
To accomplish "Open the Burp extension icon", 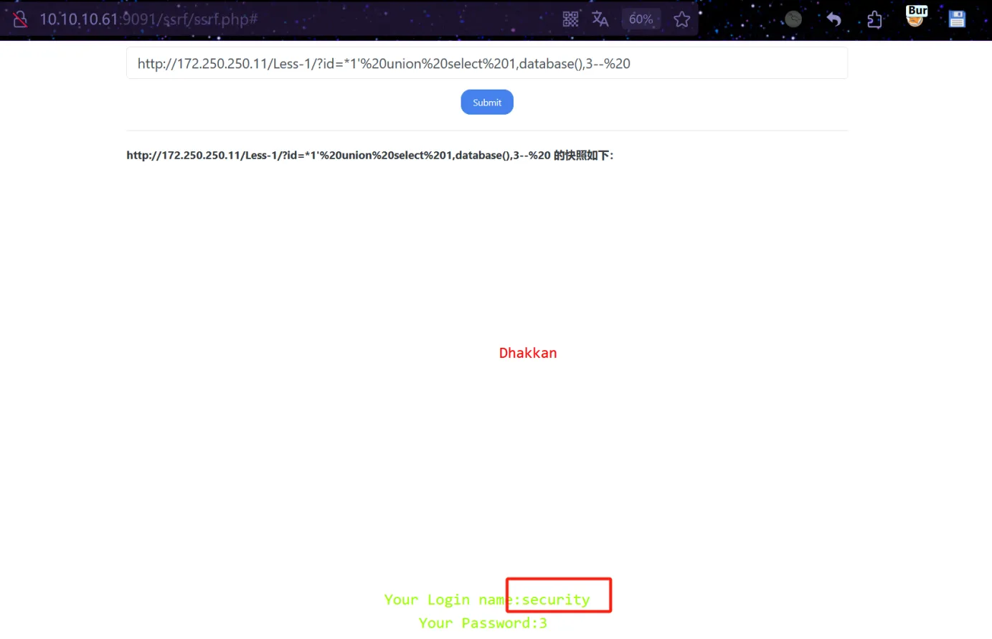I will (x=916, y=16).
